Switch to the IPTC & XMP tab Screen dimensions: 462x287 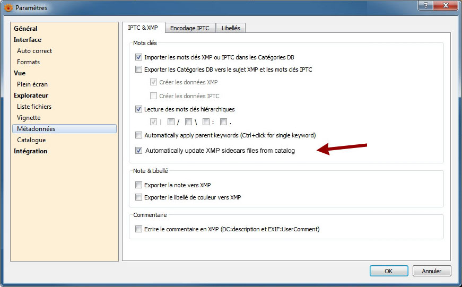[x=143, y=28]
